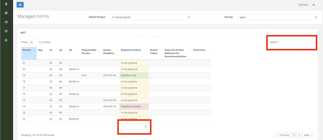Screen dimensions: 323x140
Task: Click 'In the pipeline' in record 17 row
Action: pos(134,88)
